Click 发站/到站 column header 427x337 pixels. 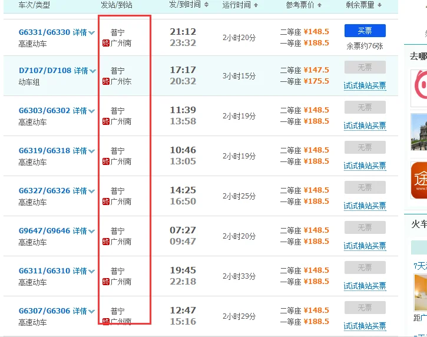pyautogui.click(x=117, y=5)
